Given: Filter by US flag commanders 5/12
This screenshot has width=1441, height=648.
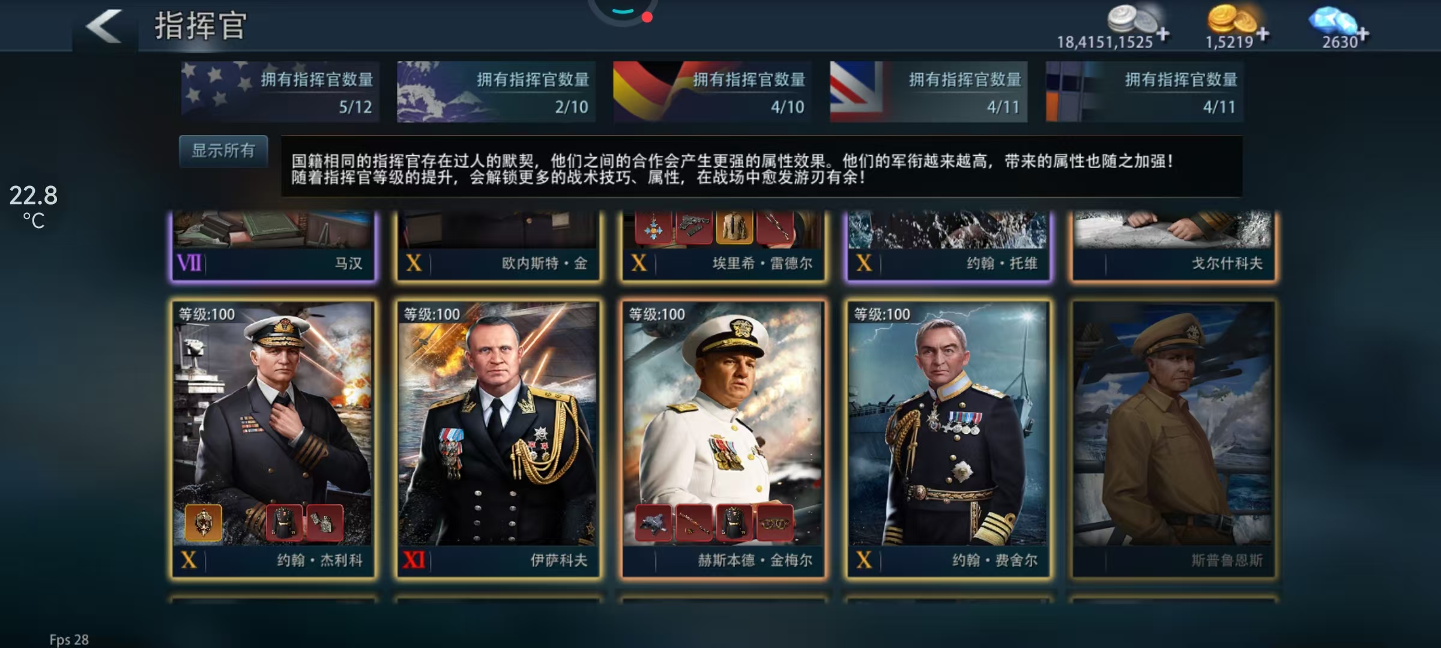Looking at the screenshot, I should pyautogui.click(x=280, y=92).
